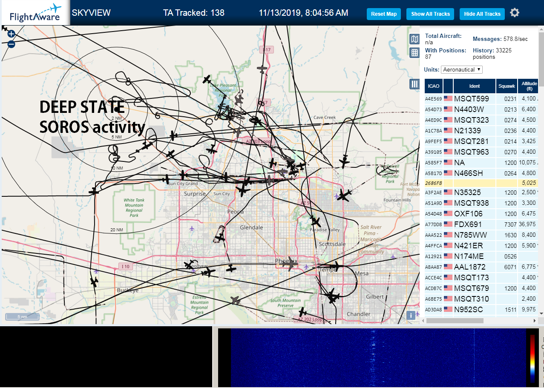Open settings gear in header
The image size is (544, 388).
pos(515,13)
